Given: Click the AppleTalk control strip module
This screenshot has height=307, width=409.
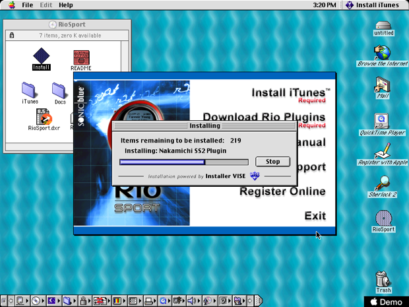Looking at the screenshot, I should tap(20, 301).
